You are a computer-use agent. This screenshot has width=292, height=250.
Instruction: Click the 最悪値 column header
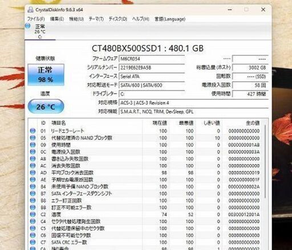click(182, 123)
